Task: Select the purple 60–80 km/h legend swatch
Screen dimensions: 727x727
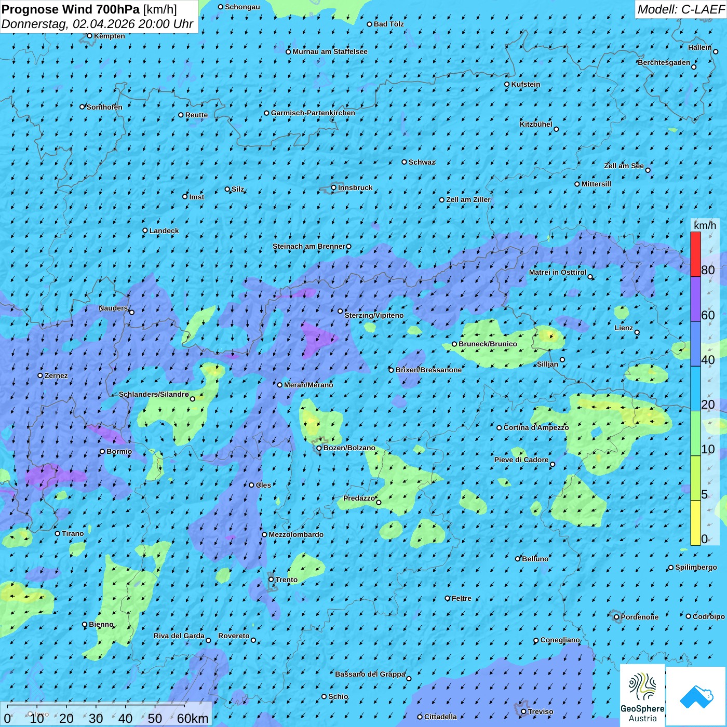Action: 695,299
